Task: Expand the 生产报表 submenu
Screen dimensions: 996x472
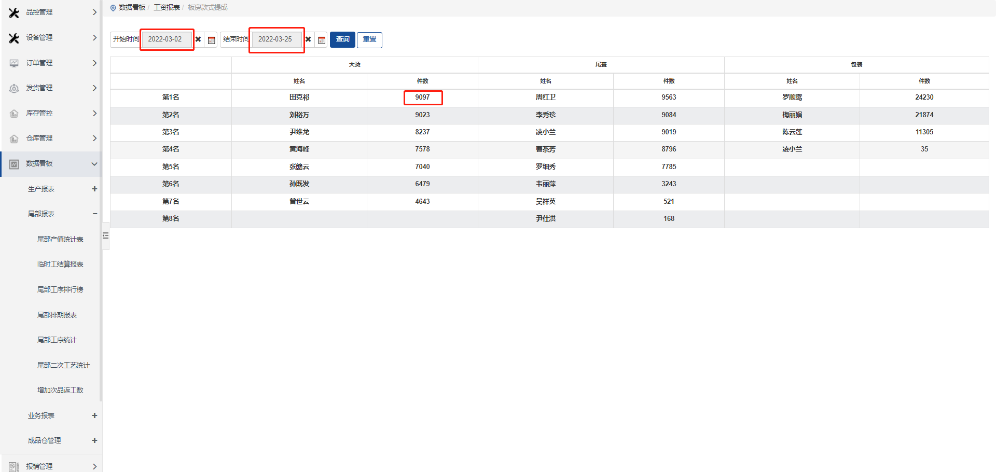Action: [94, 189]
